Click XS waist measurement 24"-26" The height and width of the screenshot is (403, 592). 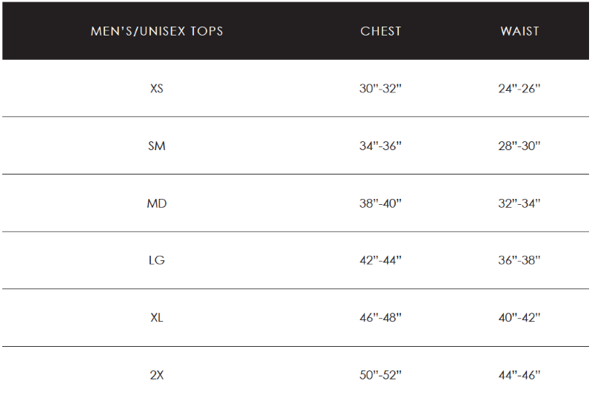(519, 88)
